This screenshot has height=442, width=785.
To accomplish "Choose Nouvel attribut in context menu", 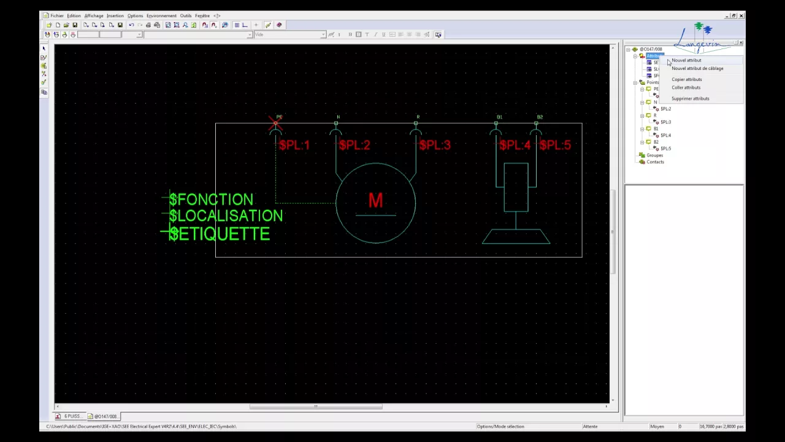I will (686, 60).
